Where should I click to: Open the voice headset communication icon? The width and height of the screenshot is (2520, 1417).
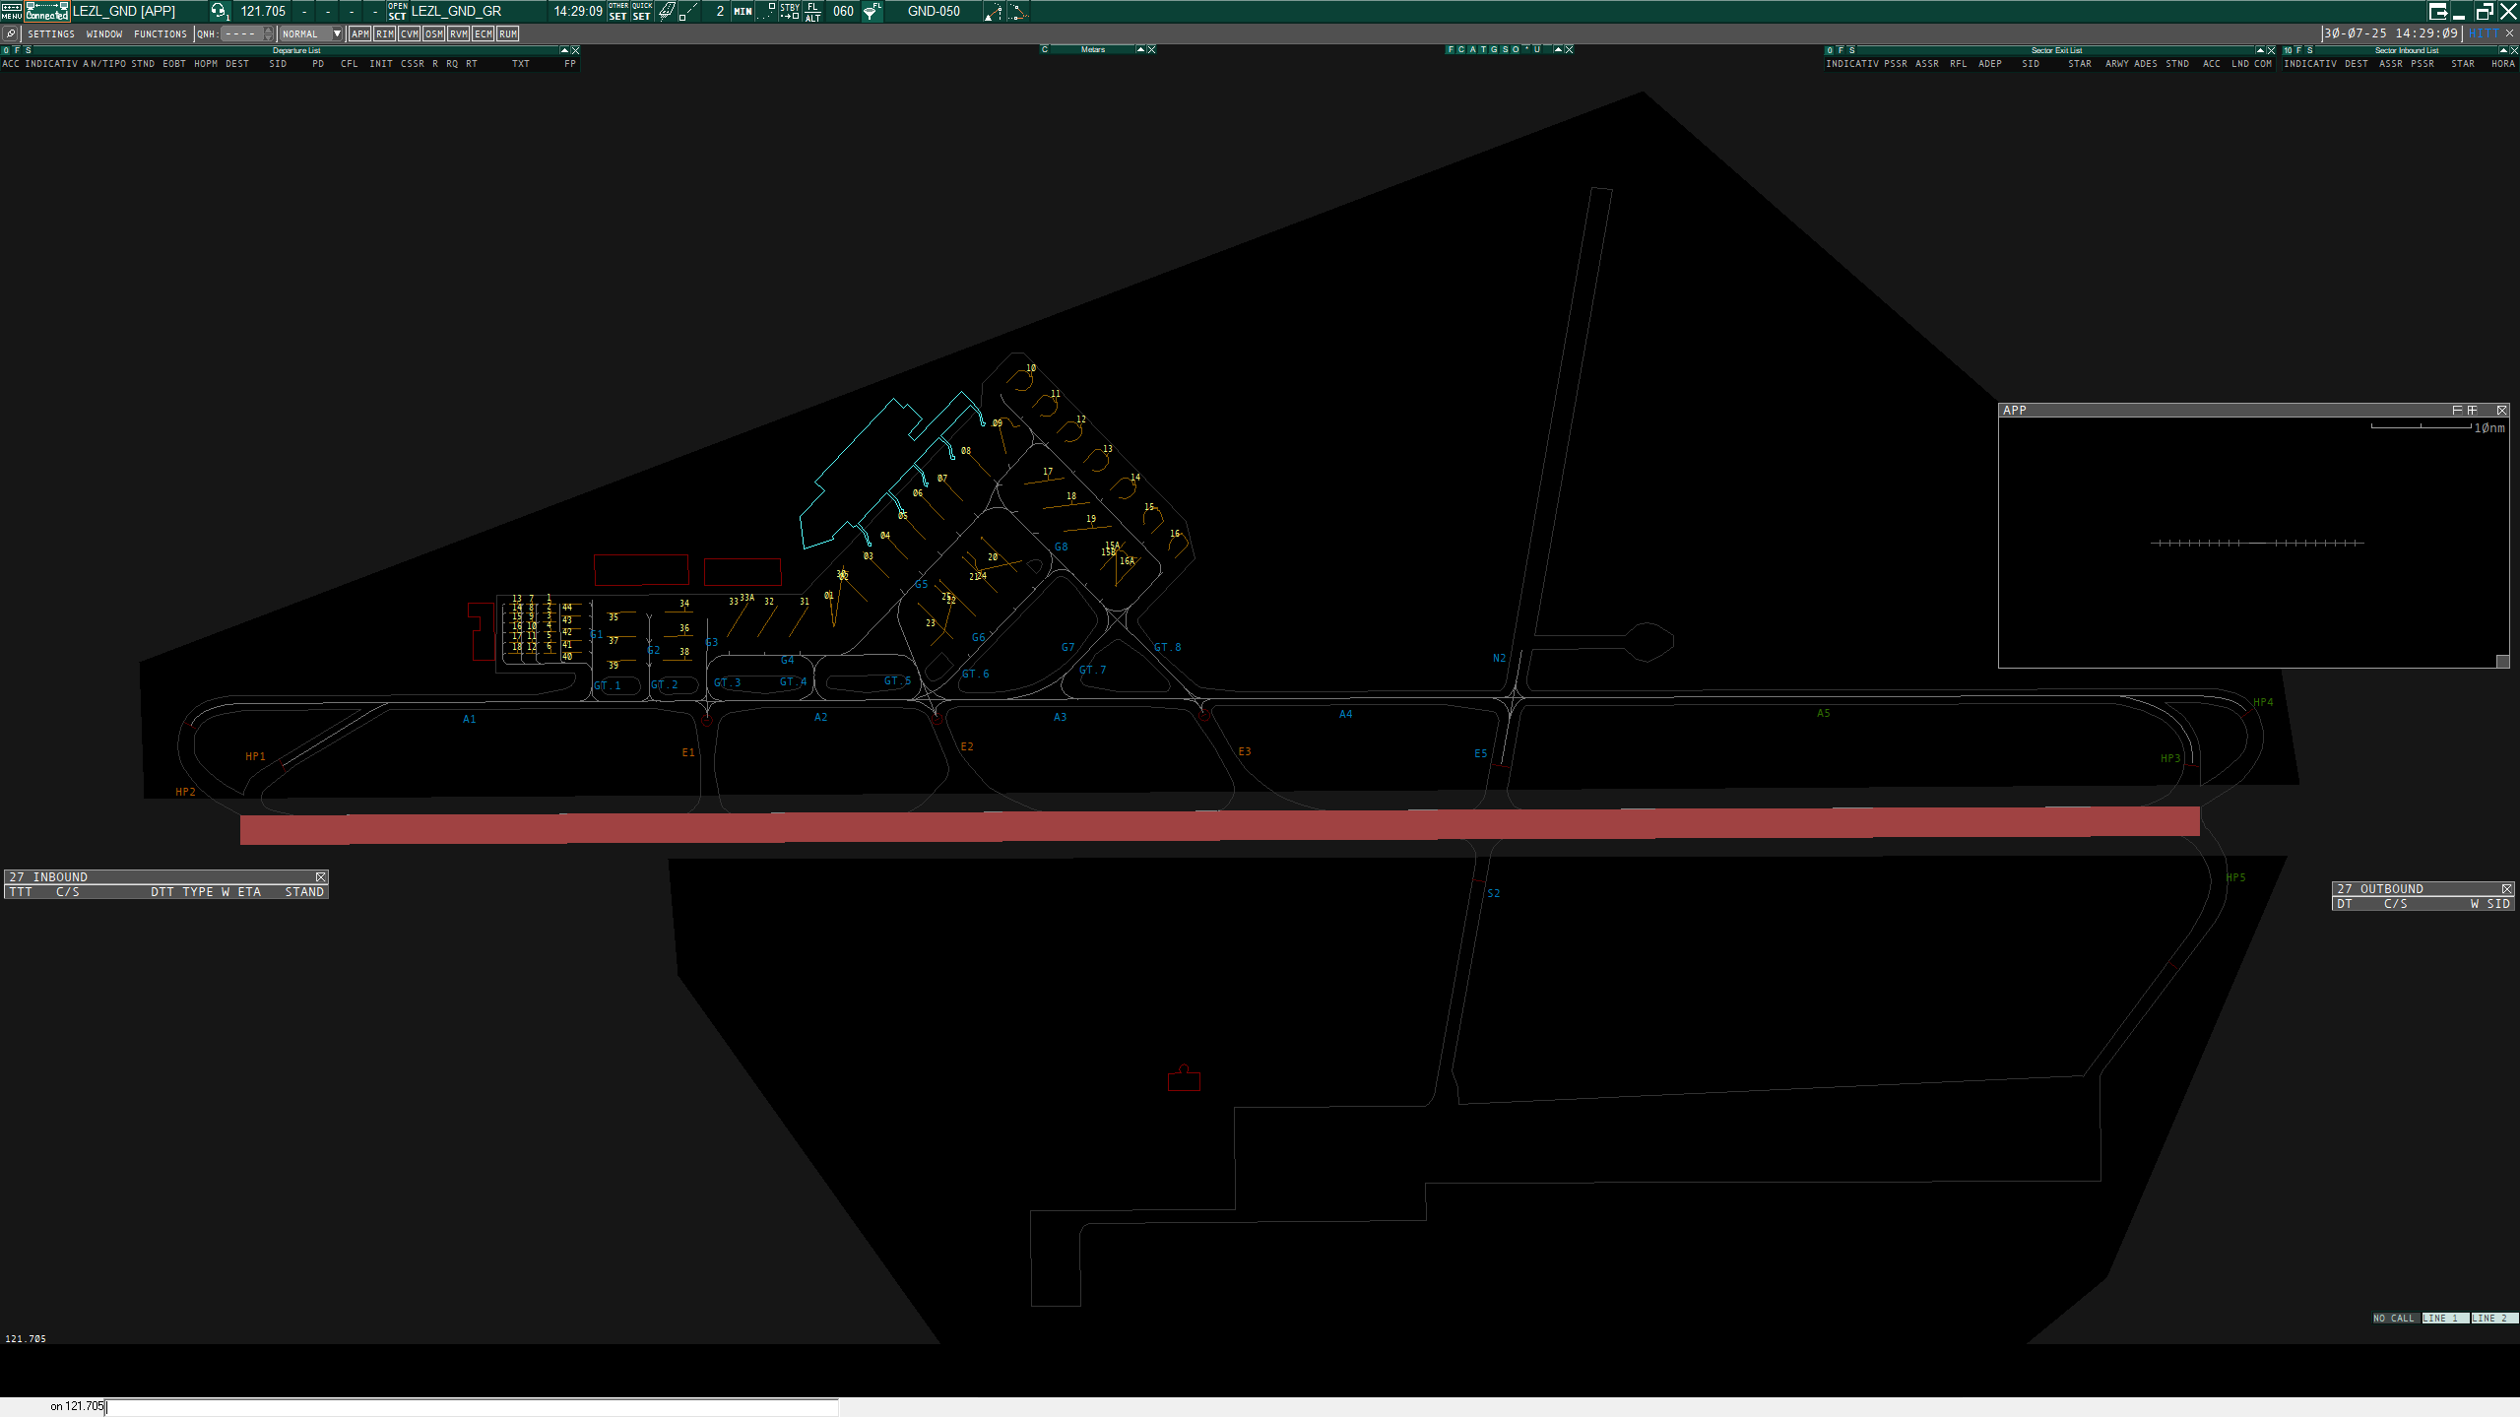point(219,11)
